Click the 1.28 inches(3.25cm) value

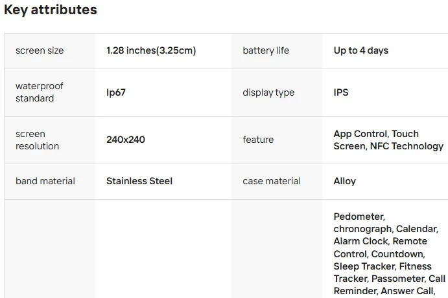[151, 50]
